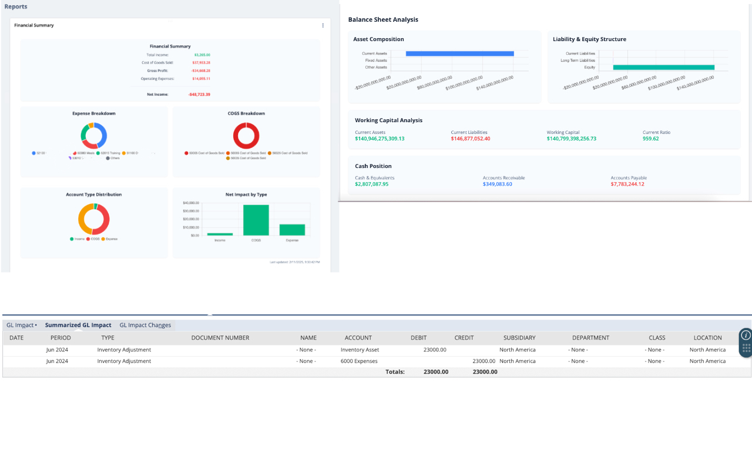This screenshot has height=470, width=752.
Task: Click the 62015 Training legend marker
Action: (98, 153)
